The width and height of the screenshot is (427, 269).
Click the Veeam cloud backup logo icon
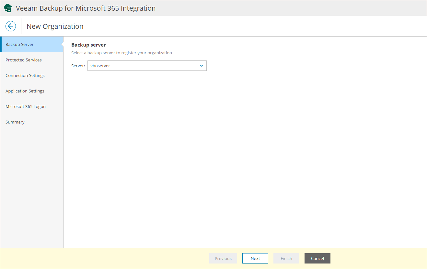[8, 8]
